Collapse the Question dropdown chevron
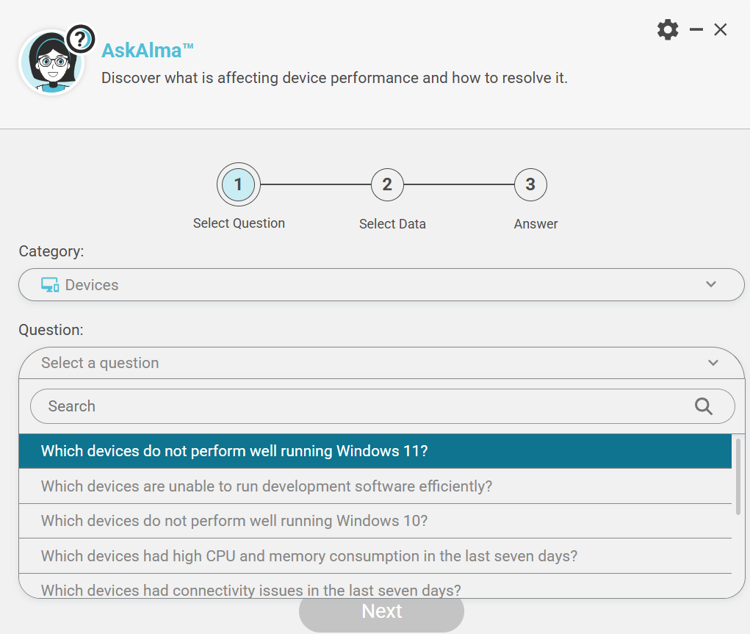This screenshot has height=634, width=750. tap(713, 363)
